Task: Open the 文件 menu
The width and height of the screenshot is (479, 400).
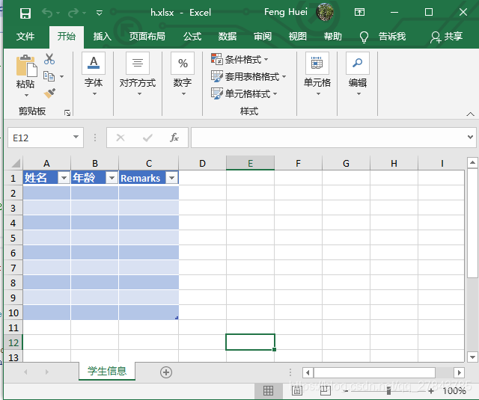Action: tap(25, 37)
